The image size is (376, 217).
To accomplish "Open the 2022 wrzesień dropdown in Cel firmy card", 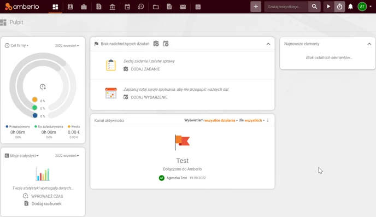I will [67, 45].
